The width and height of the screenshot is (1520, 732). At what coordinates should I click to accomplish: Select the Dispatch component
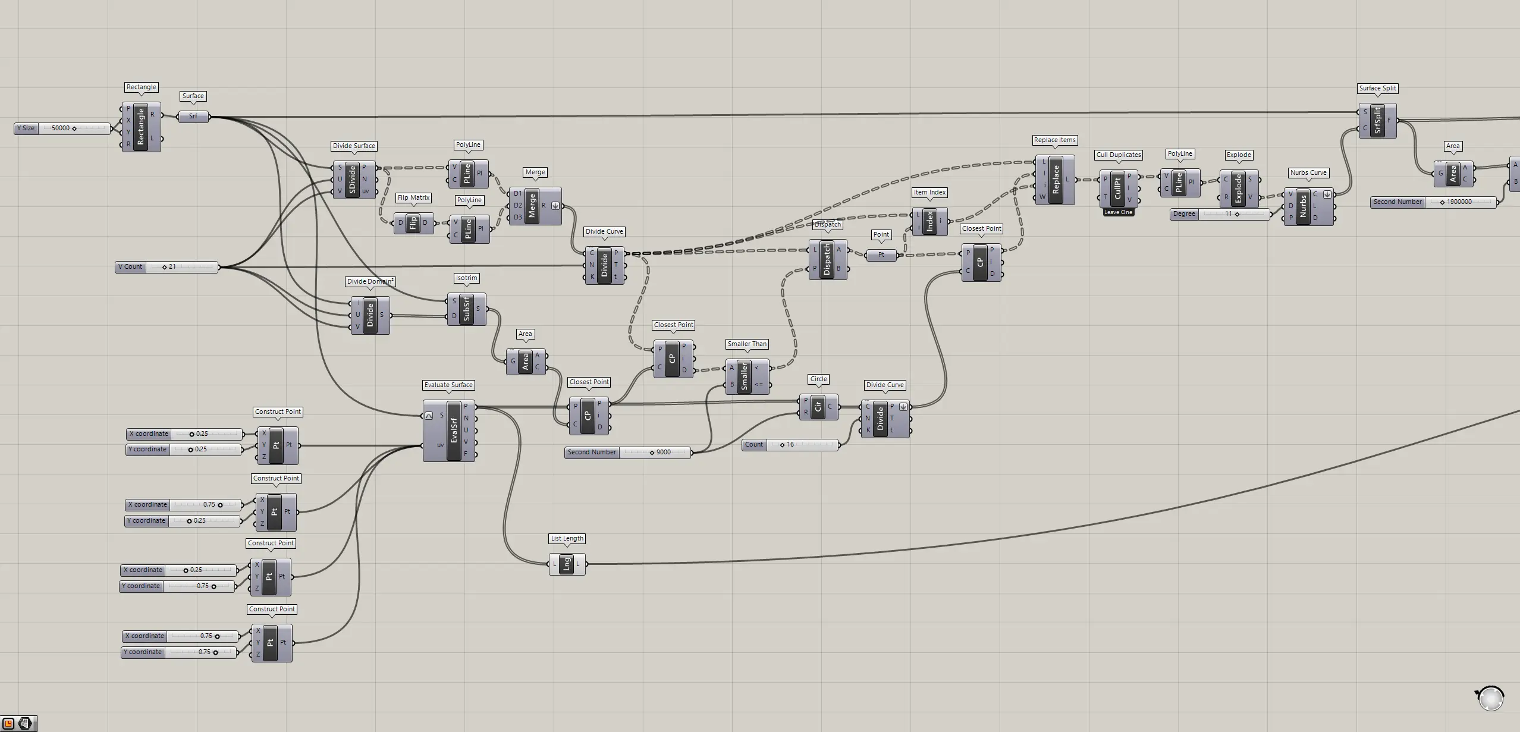pos(827,260)
